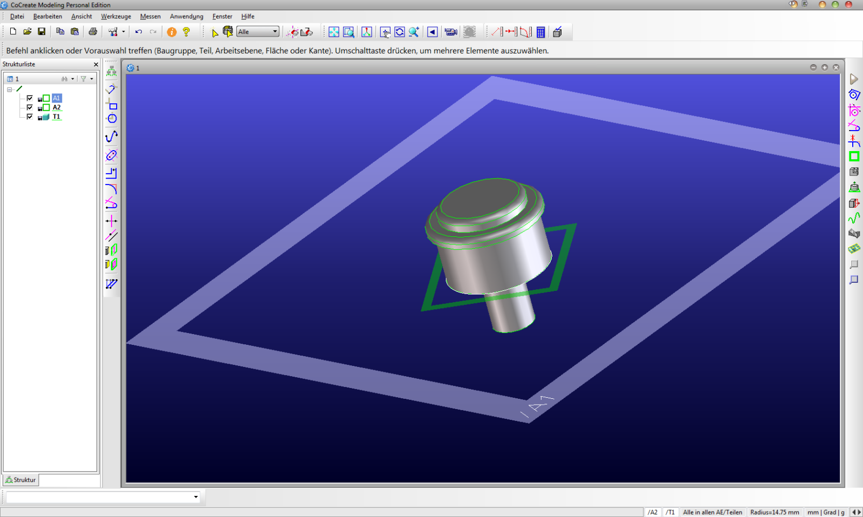Select the spline curve tool
The image size is (863, 517).
click(x=111, y=137)
